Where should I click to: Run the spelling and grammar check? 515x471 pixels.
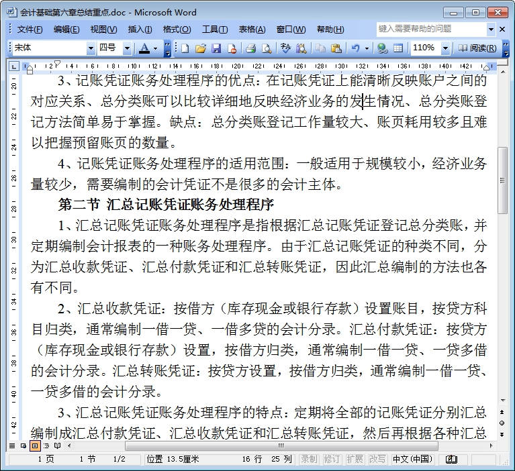click(x=285, y=48)
